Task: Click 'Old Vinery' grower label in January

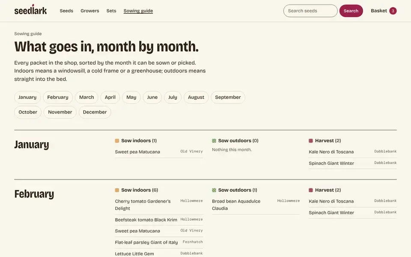Action: [x=192, y=151]
